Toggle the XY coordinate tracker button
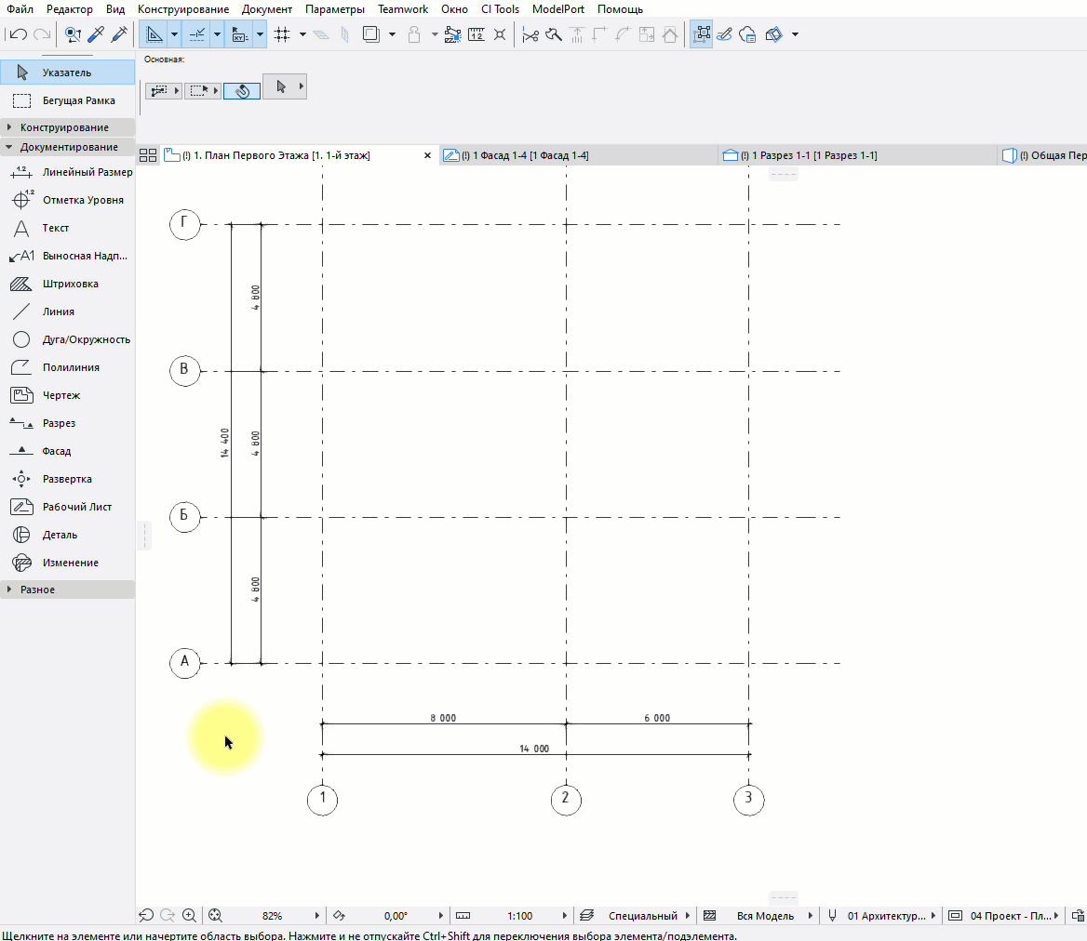Viewport: 1087px width, 941px height. [240, 33]
